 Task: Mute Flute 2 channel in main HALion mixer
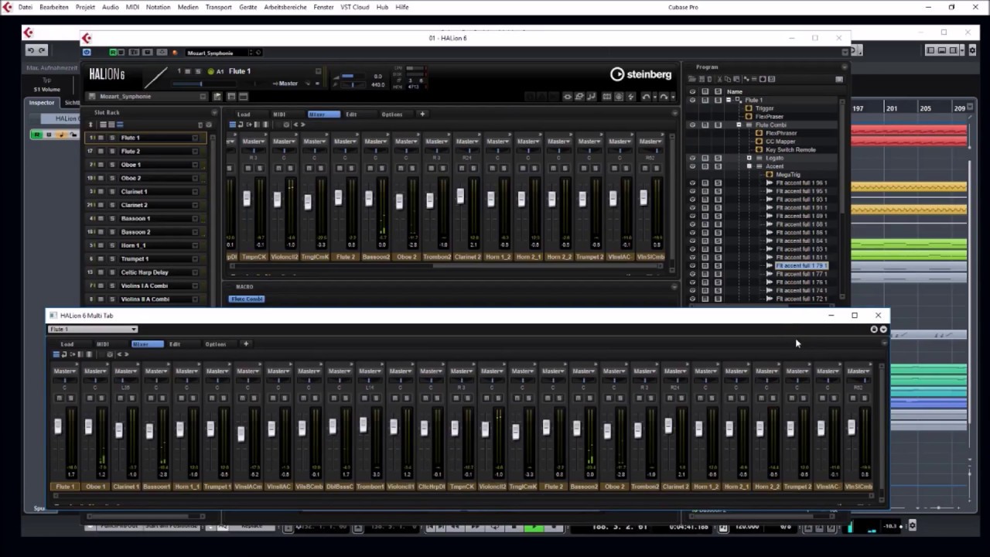340,168
